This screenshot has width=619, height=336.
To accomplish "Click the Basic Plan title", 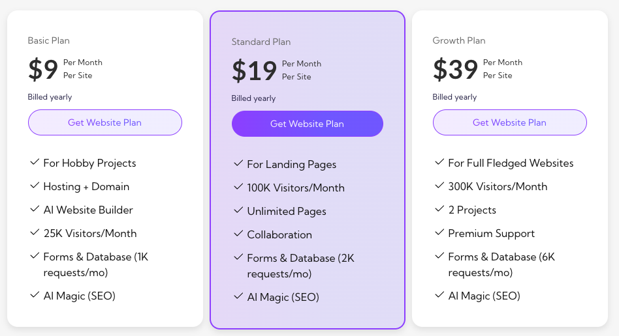I will pos(48,40).
